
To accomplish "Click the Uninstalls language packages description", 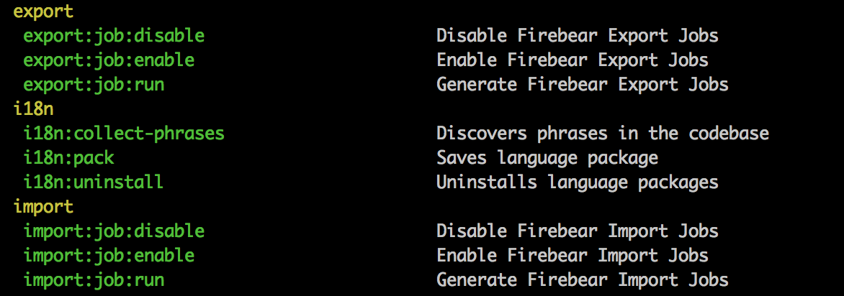I will click(578, 182).
